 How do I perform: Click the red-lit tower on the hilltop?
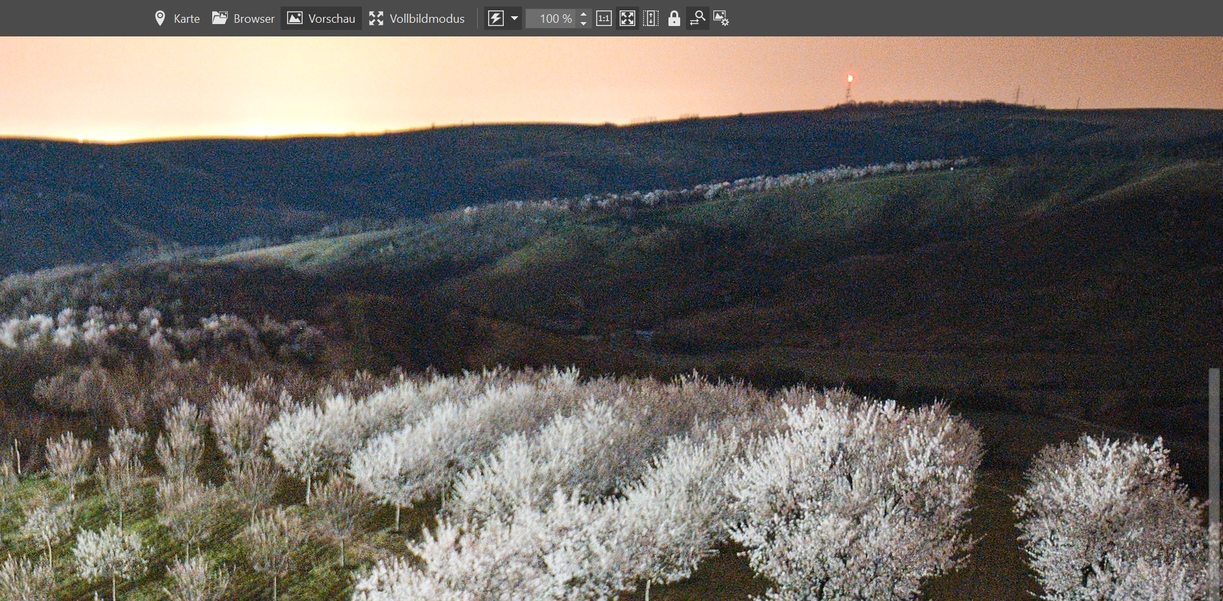[x=849, y=81]
